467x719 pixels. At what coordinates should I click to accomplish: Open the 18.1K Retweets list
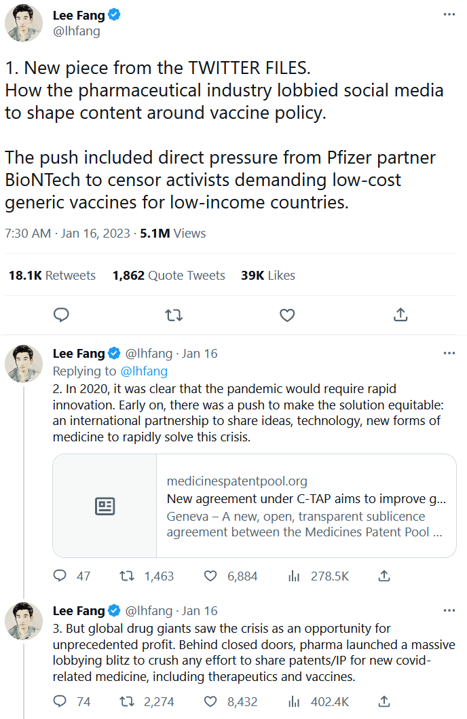coord(52,276)
